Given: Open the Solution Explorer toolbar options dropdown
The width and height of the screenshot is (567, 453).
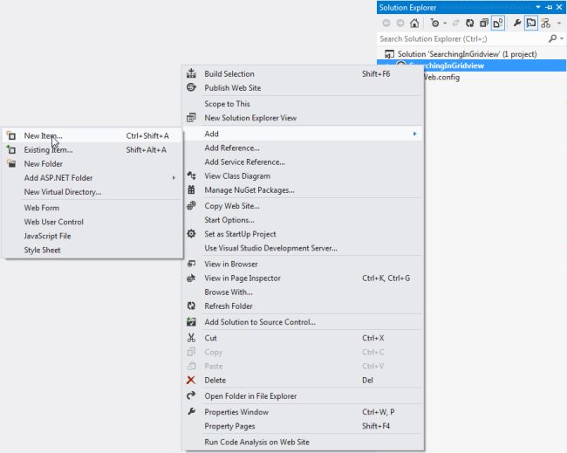Looking at the screenshot, I should coord(559,24).
